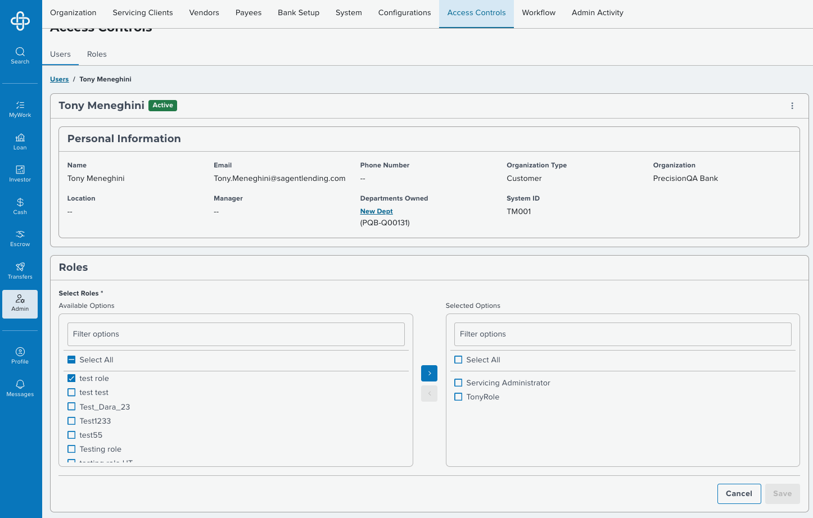Check the test test role

coord(71,392)
